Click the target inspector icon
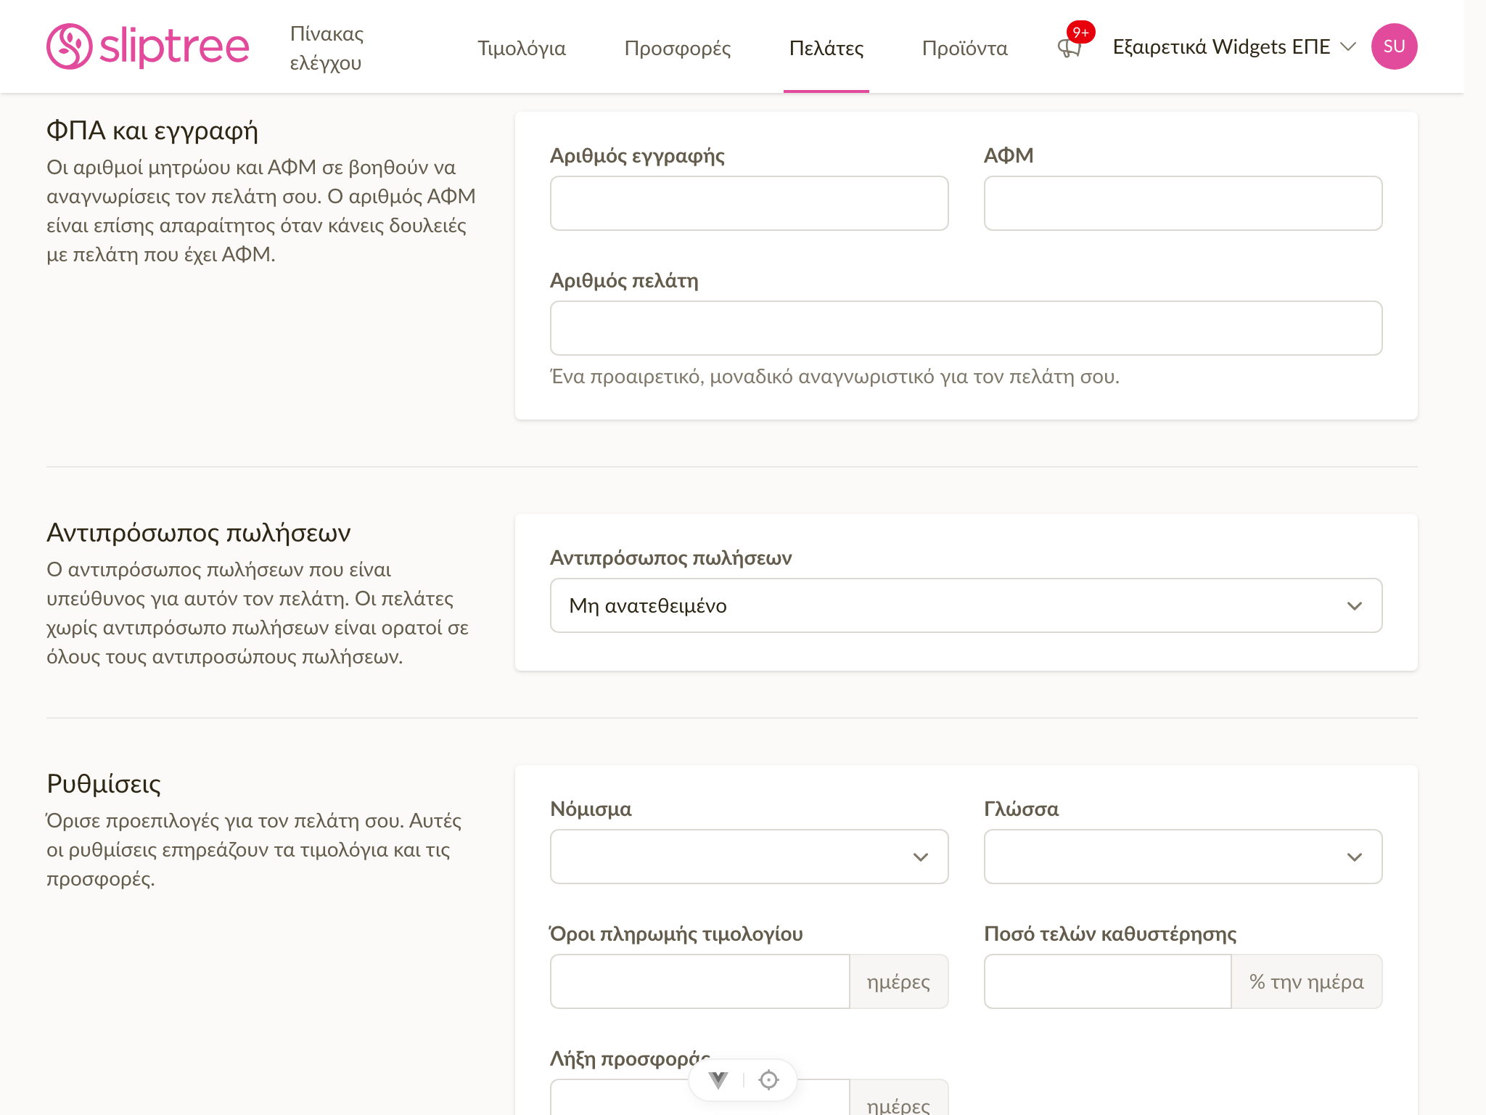The width and height of the screenshot is (1486, 1115). 768,1080
